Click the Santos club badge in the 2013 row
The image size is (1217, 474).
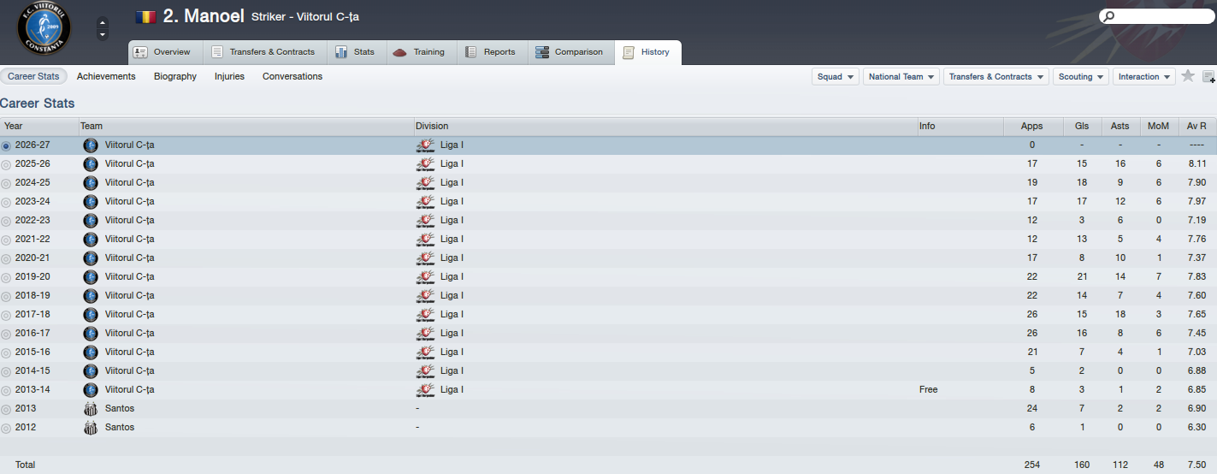pos(91,409)
